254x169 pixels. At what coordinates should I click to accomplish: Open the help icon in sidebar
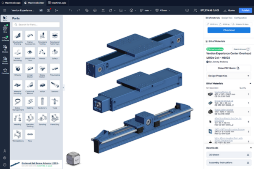point(5,164)
